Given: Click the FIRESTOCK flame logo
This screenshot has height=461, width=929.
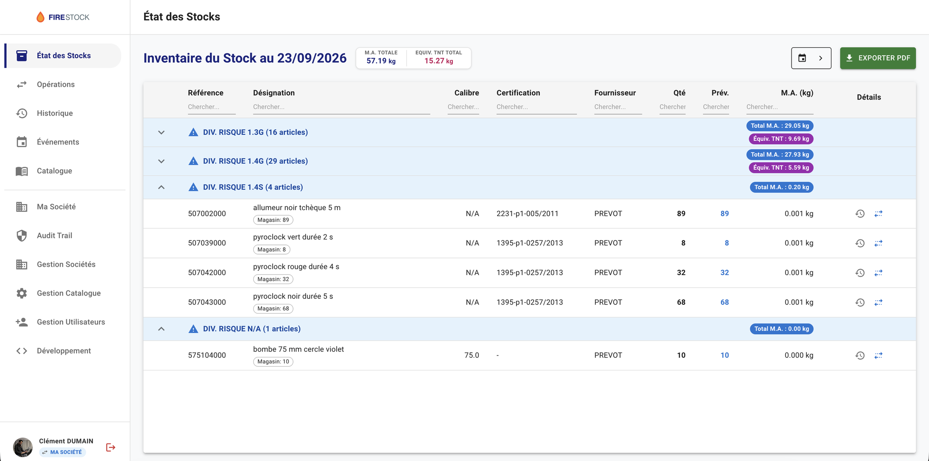Looking at the screenshot, I should coord(40,17).
